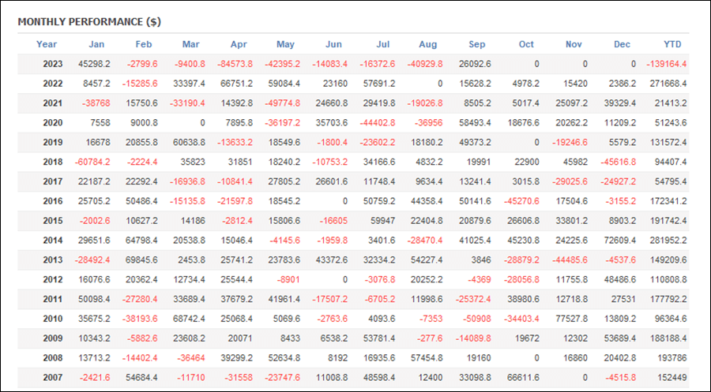Click the Year column header
711x392 pixels.
tap(47, 44)
